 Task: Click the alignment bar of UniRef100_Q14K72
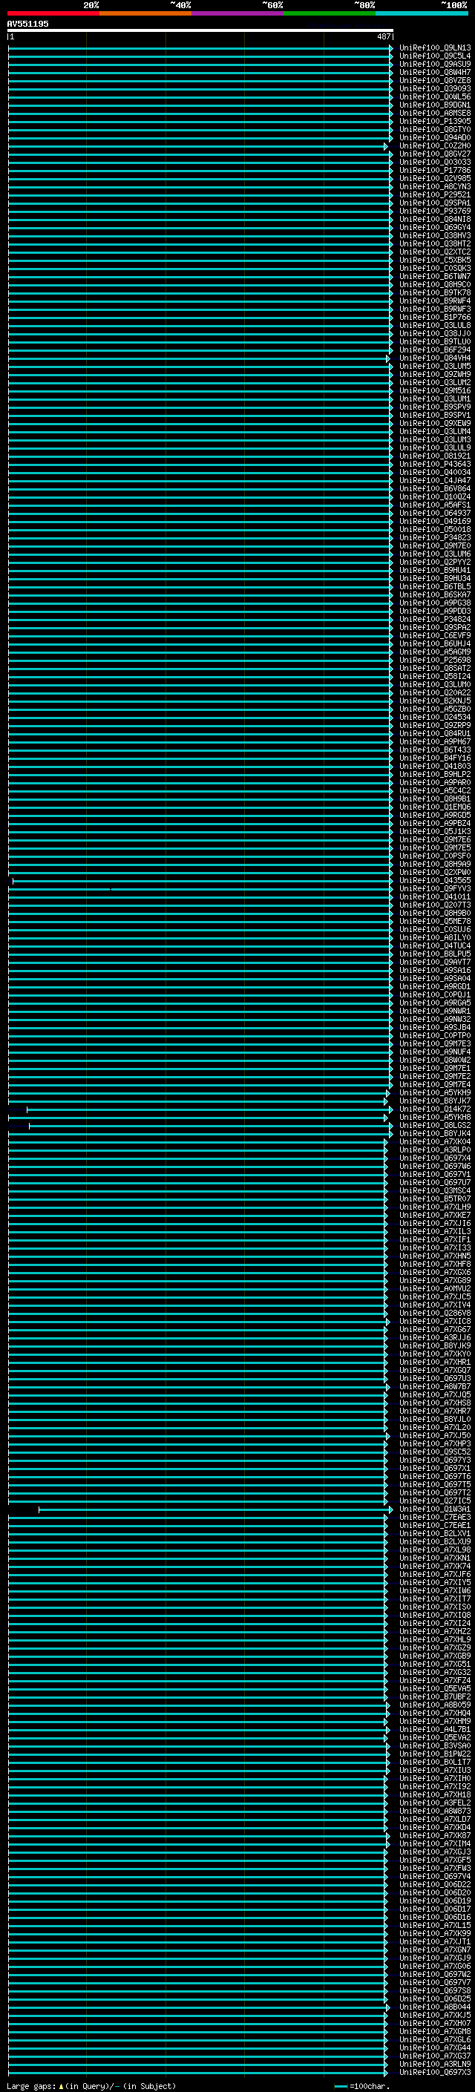pyautogui.click(x=209, y=1109)
